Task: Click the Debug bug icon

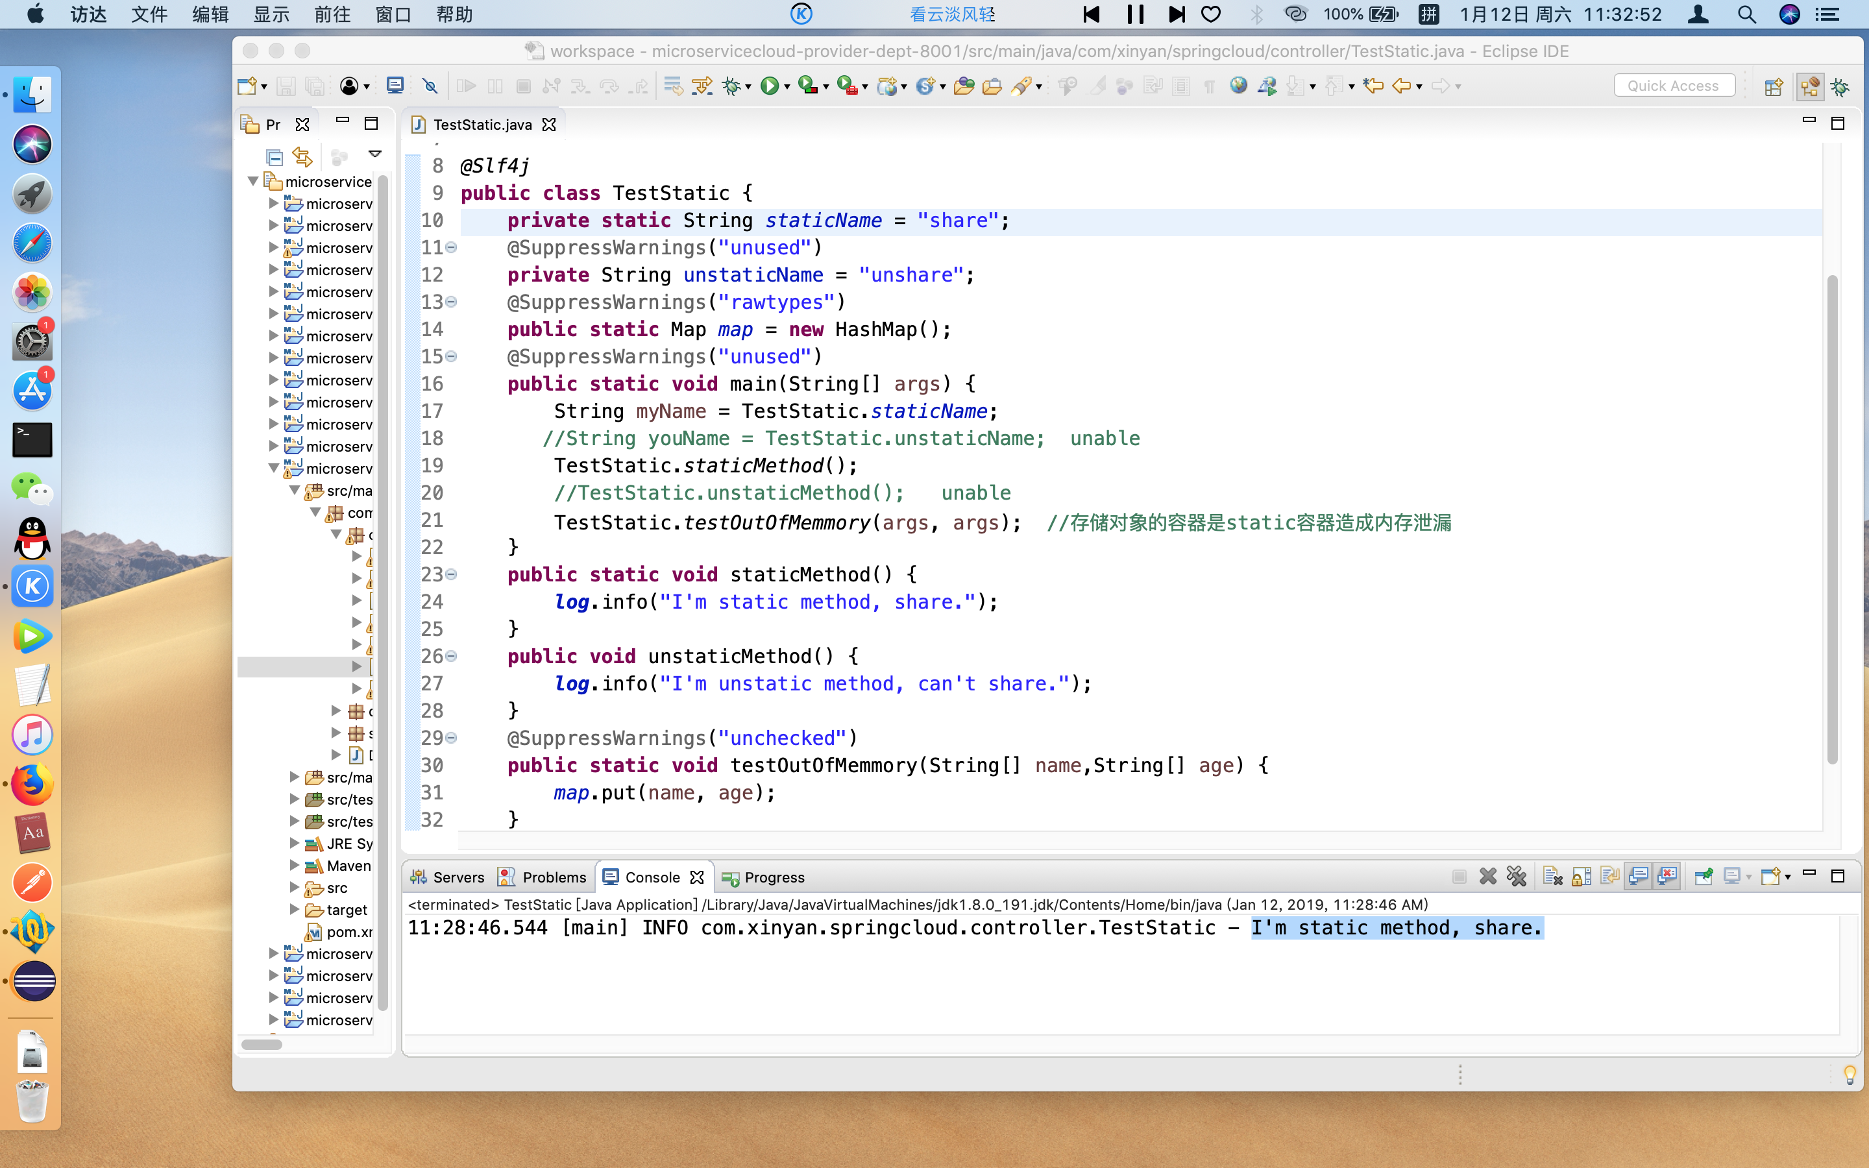Action: coord(731,86)
